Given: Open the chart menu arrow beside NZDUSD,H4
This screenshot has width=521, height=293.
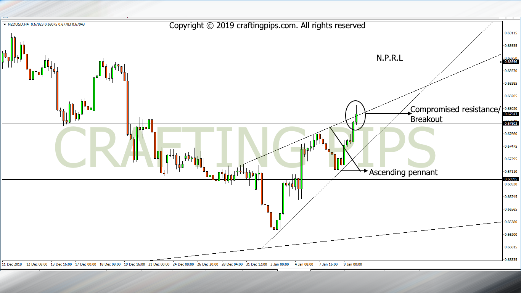Looking at the screenshot, I should [x=5, y=24].
